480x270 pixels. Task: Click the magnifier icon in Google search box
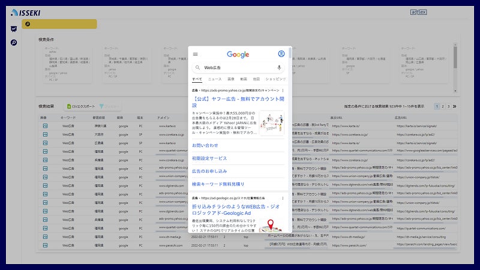197,67
